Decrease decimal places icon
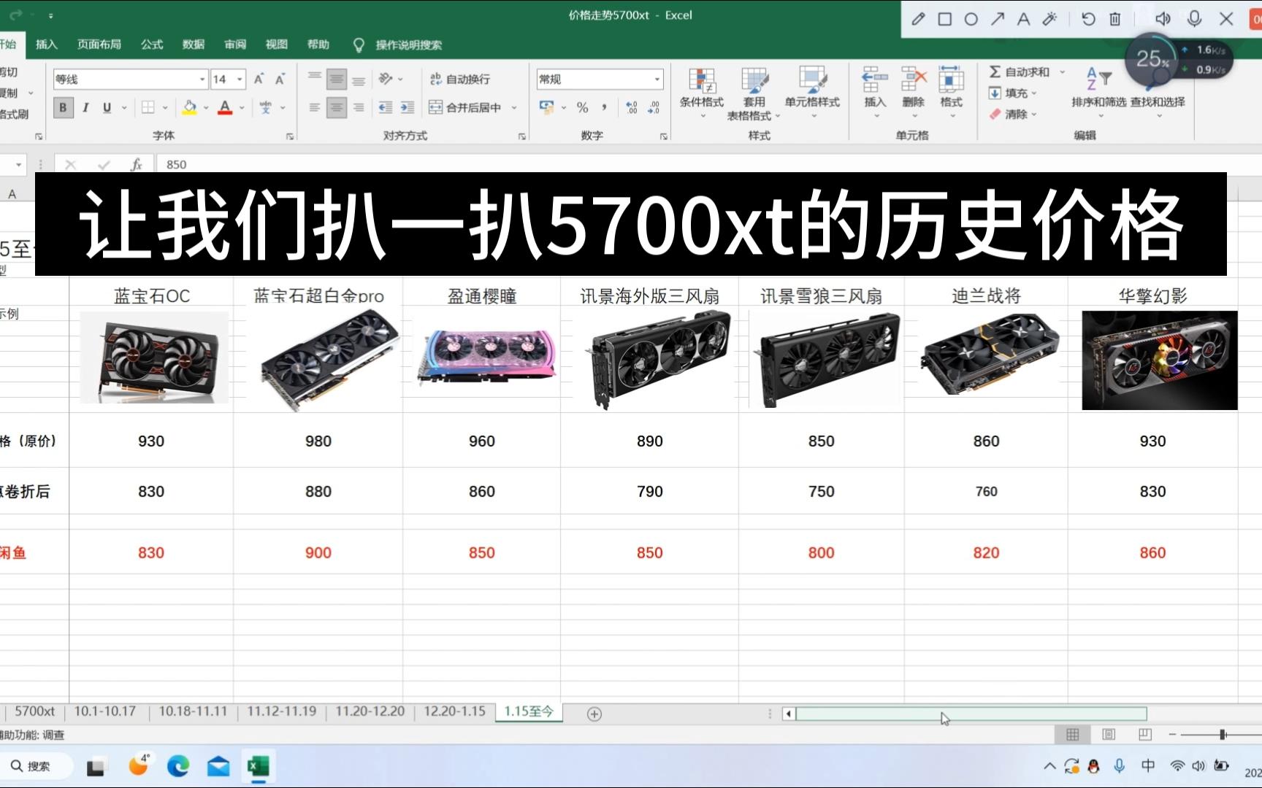Viewport: 1262px width, 788px height. pos(654,108)
